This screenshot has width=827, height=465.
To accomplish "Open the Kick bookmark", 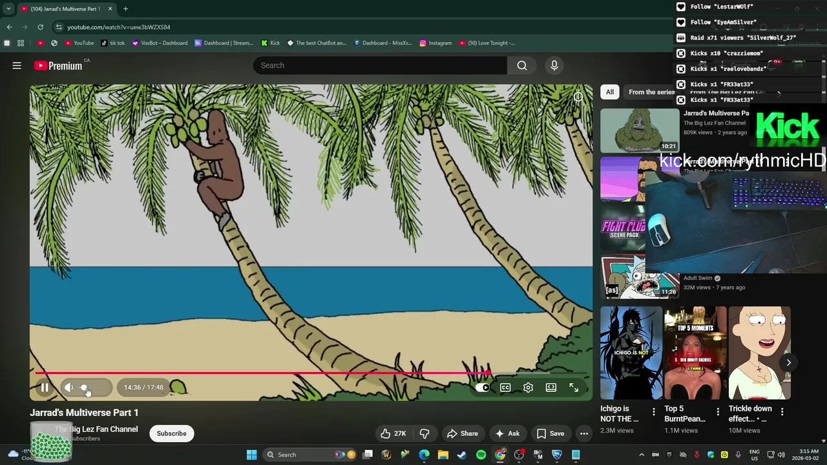I will pyautogui.click(x=271, y=43).
